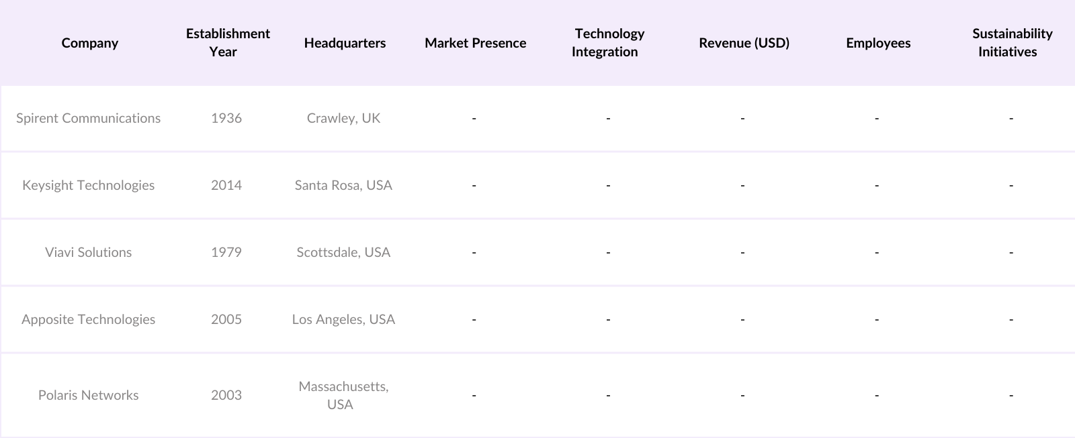Click the Company column header
Viewport: 1075px width, 438px height.
pyautogui.click(x=89, y=43)
